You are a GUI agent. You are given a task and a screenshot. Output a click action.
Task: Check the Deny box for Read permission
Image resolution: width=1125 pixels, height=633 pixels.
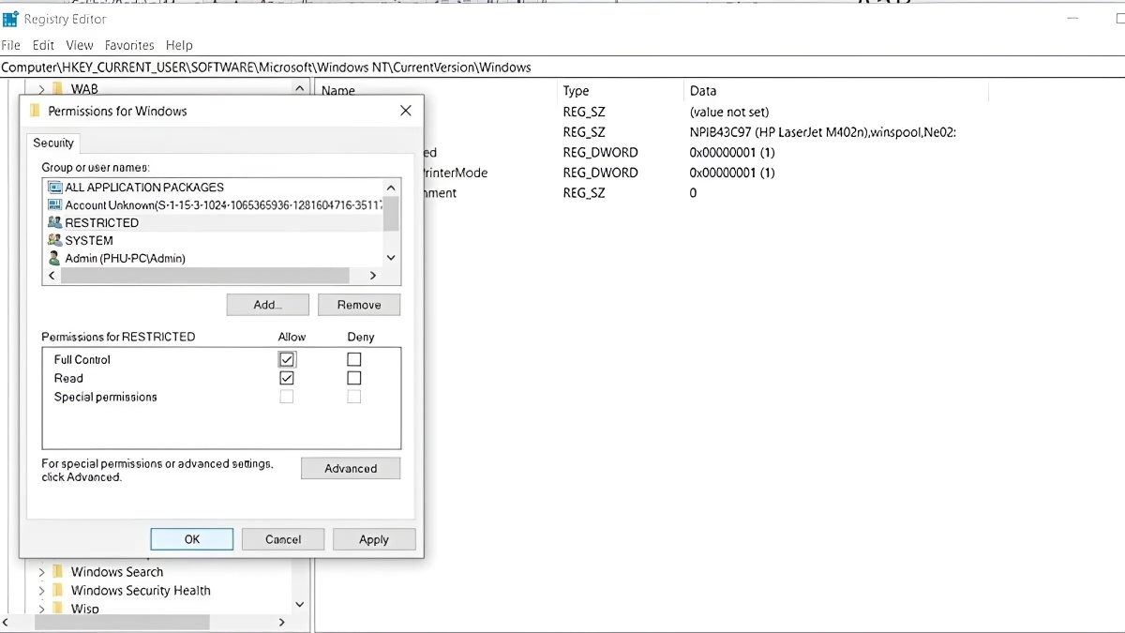[353, 378]
